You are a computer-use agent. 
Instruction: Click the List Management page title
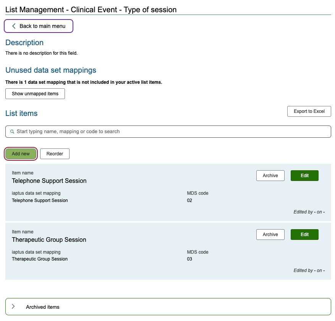pos(91,10)
